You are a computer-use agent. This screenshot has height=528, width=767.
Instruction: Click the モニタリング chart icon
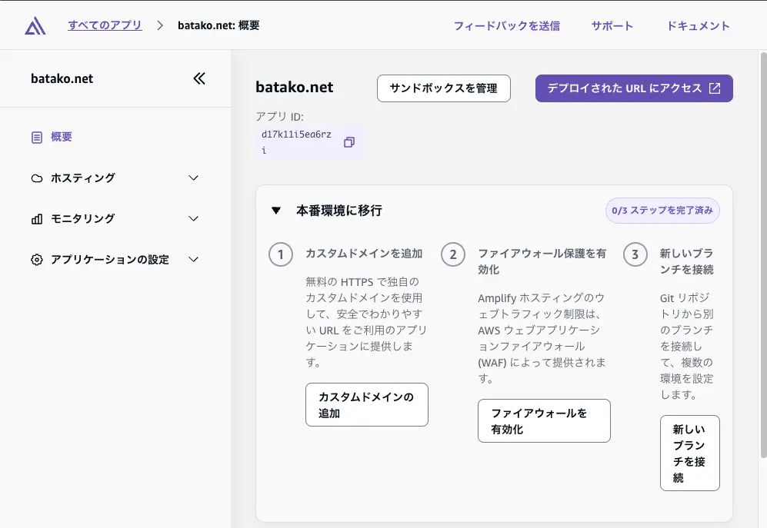pos(36,218)
